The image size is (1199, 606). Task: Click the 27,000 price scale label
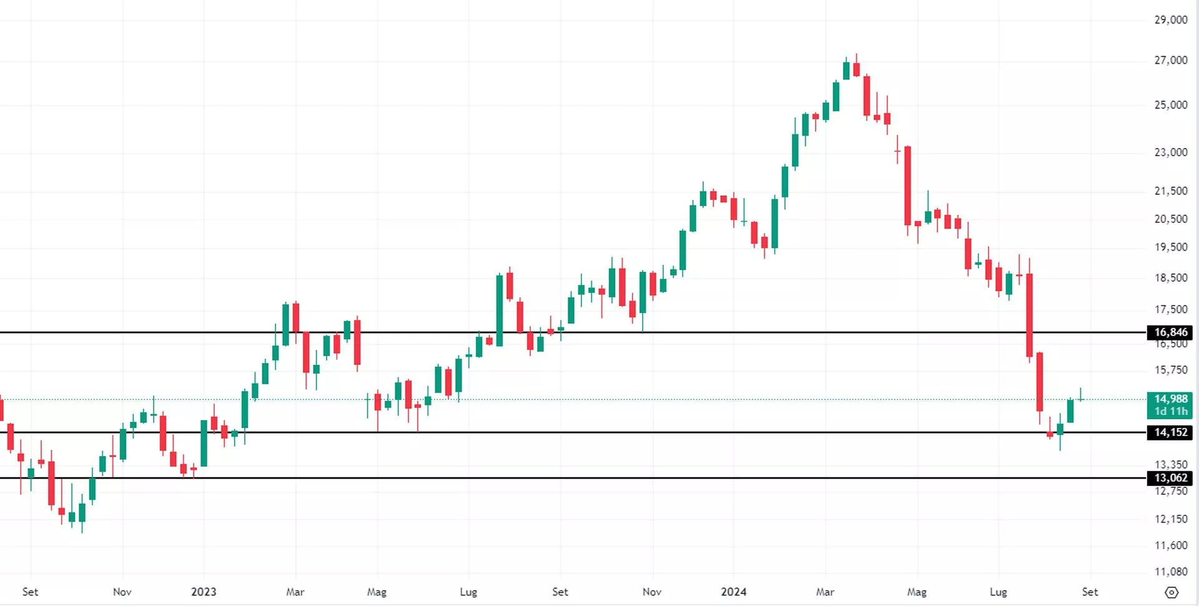click(x=1170, y=60)
